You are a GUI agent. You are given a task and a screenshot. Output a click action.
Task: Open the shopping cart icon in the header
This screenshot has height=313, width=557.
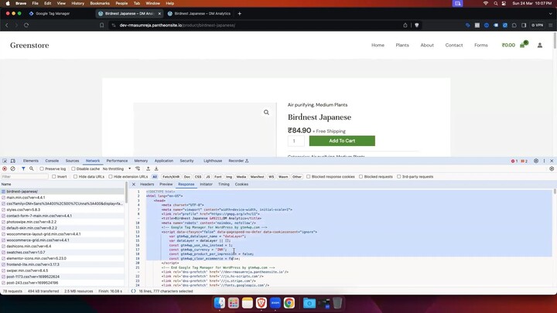click(524, 44)
